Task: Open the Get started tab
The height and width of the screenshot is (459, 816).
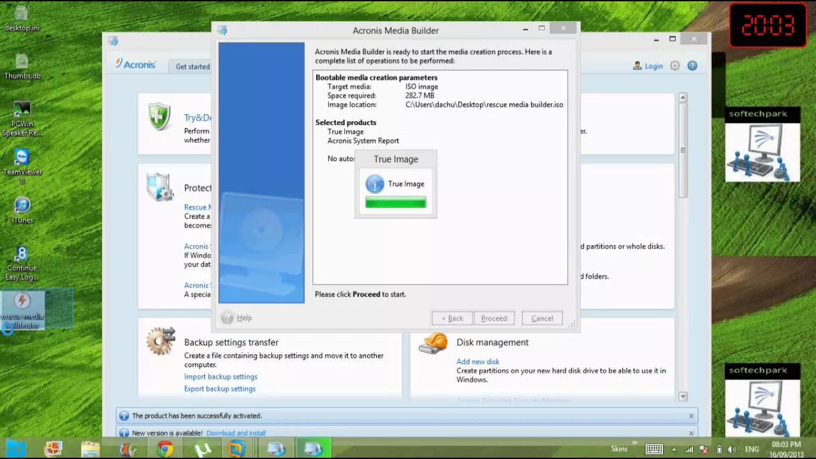Action: coord(193,66)
